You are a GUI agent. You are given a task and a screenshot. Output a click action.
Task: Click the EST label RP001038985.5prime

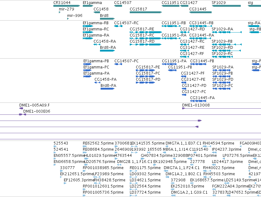(x=103, y=168)
